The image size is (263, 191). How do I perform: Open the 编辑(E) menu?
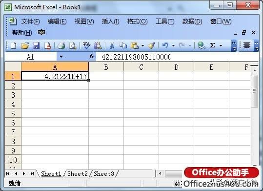click(x=57, y=21)
